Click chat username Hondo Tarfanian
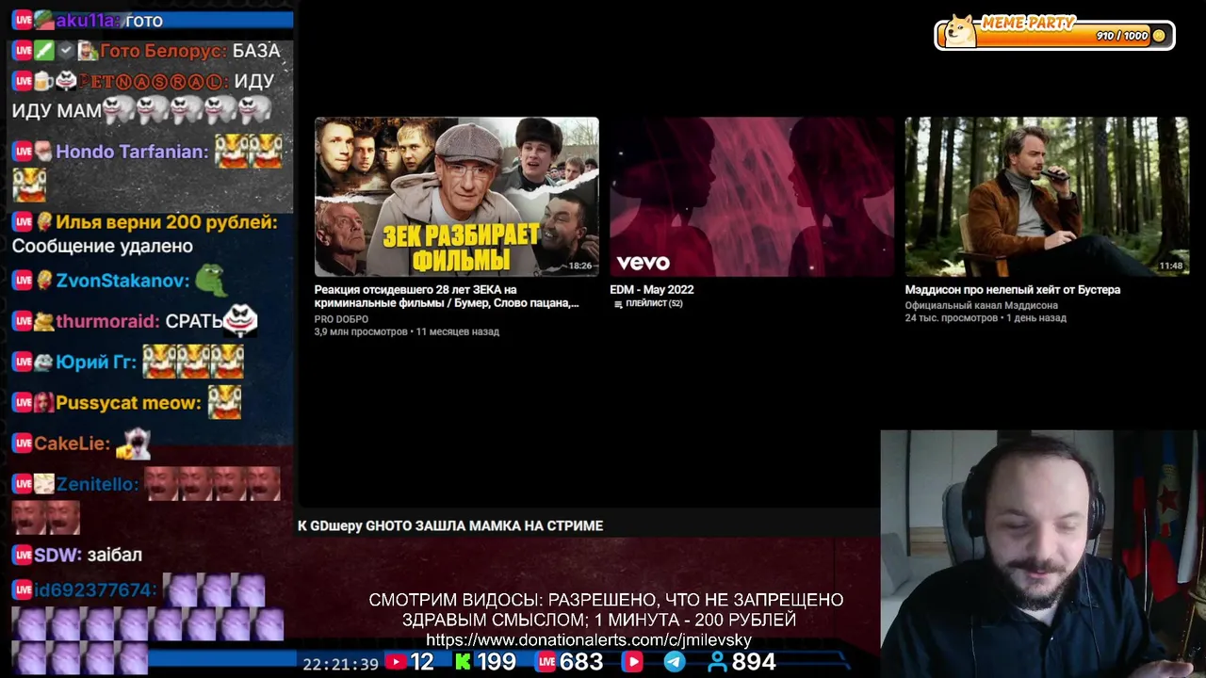Viewport: 1206px width, 678px height. [x=132, y=152]
